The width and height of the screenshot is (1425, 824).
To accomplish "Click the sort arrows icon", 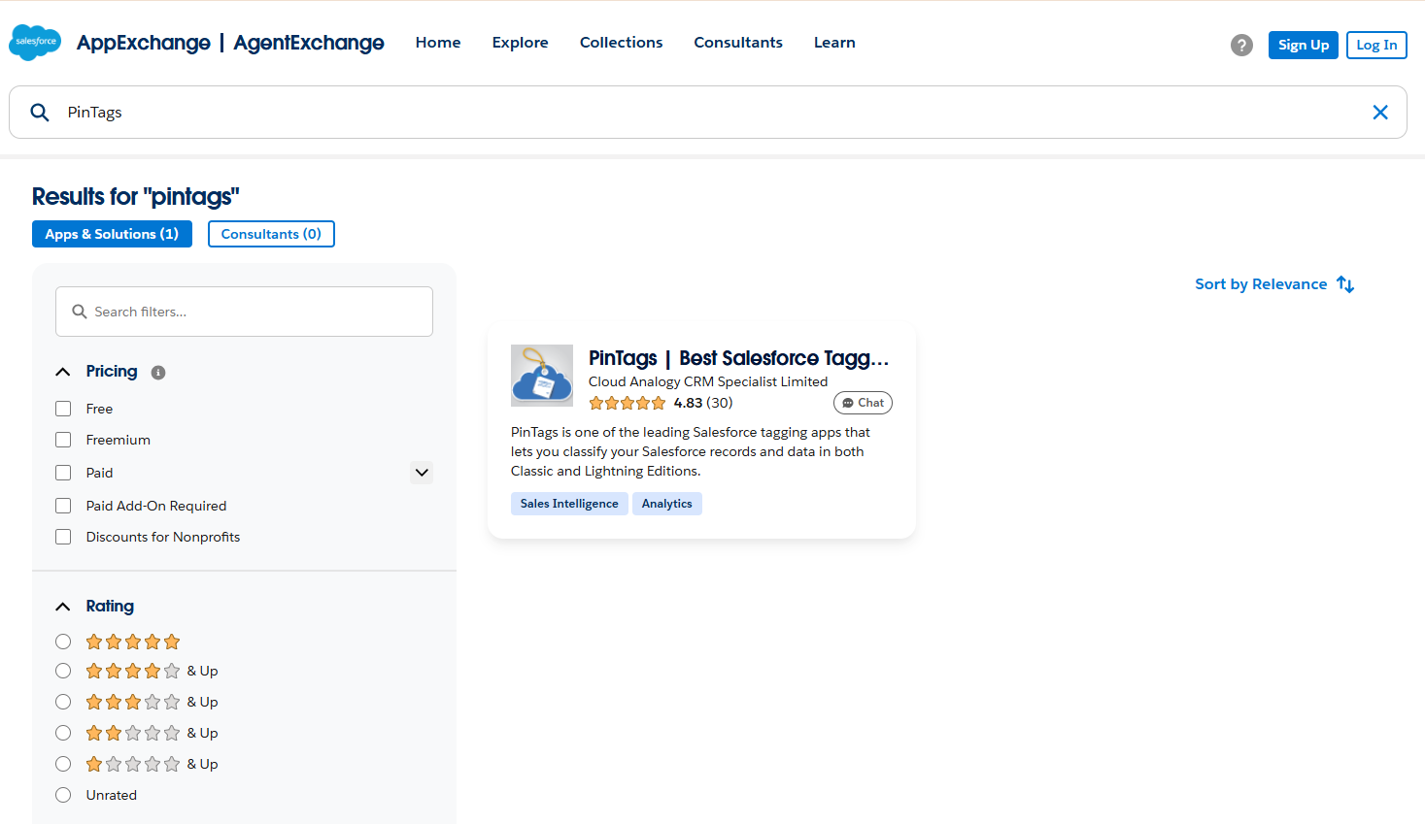I will coord(1345,284).
